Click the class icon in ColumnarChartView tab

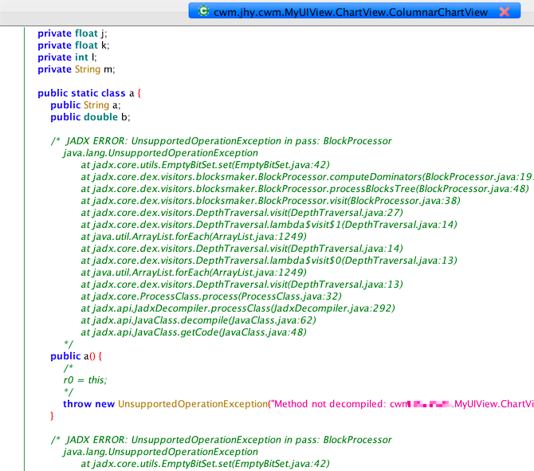pos(203,11)
